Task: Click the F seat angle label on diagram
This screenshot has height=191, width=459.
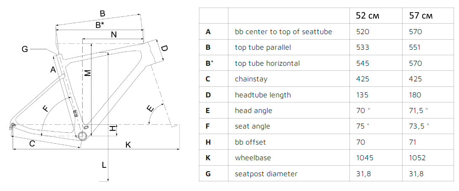Action: coord(46,109)
